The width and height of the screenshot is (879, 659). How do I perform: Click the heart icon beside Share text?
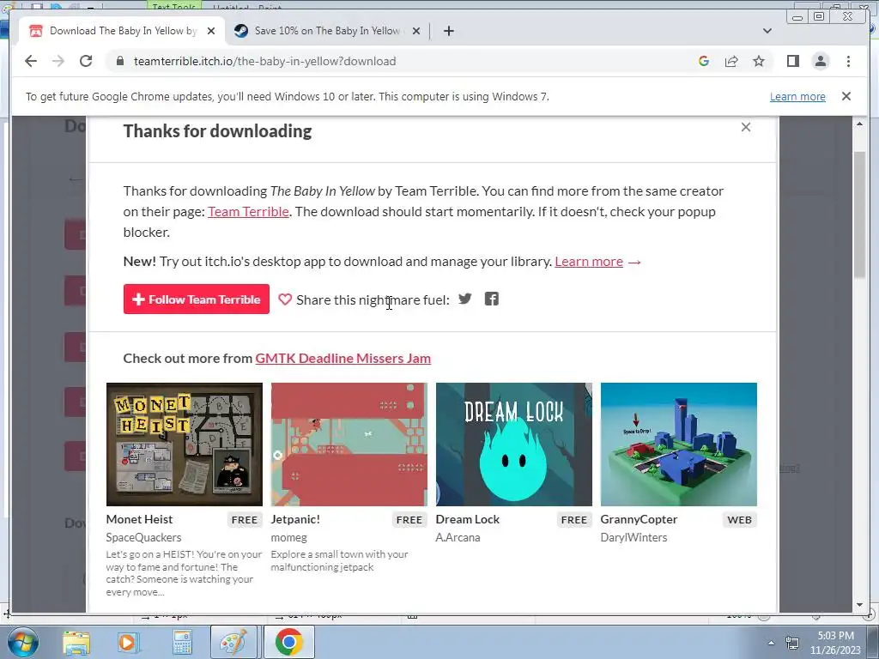pyautogui.click(x=285, y=299)
